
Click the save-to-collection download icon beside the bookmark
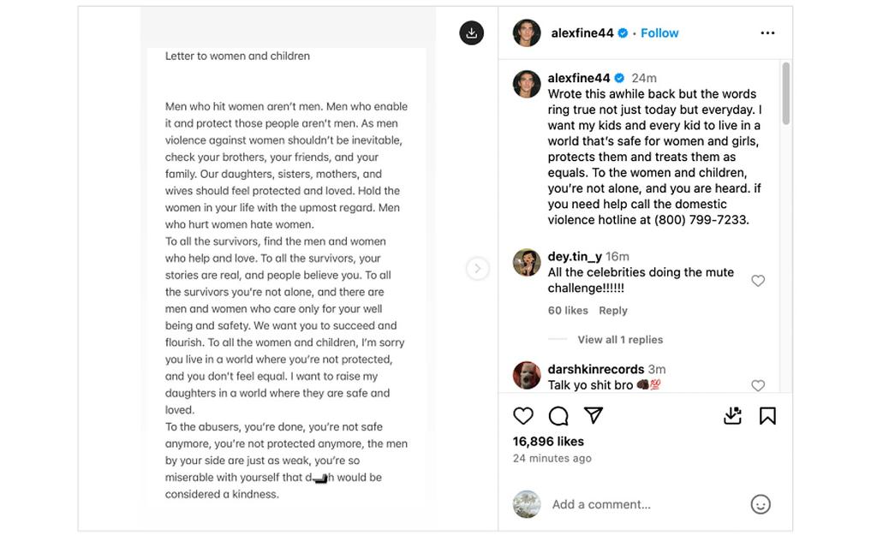(732, 416)
